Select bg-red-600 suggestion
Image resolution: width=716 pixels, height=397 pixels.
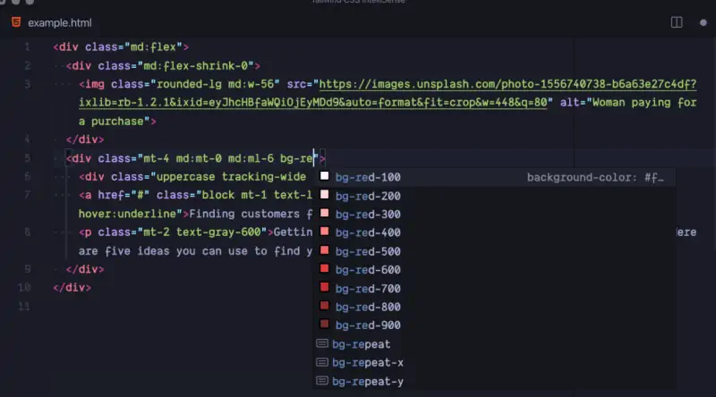(494, 270)
